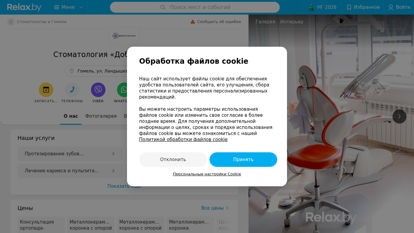The height and width of the screenshot is (233, 414).
Task: Click the Сообщить об ошибке warning icon
Action: (193, 22)
